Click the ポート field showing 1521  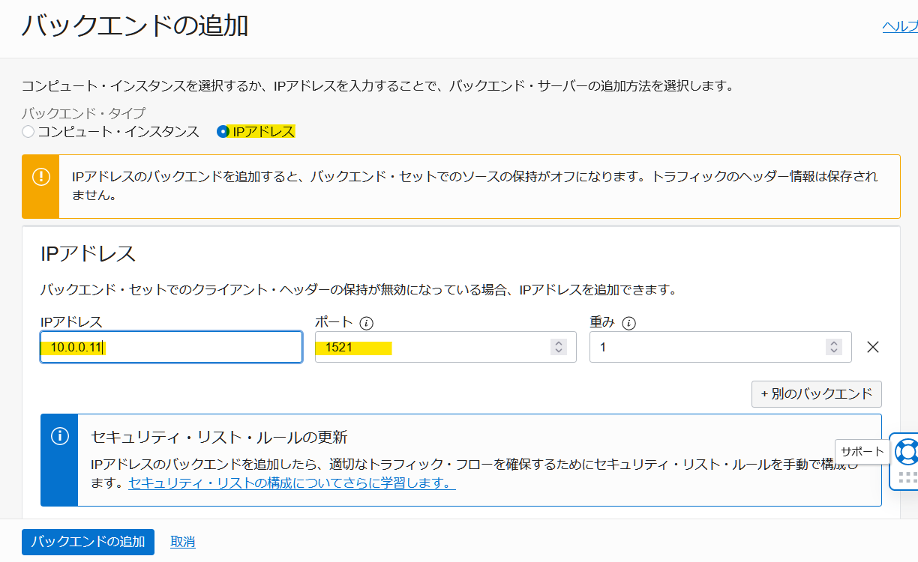(445, 347)
